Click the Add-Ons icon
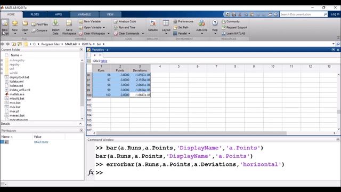Viewport: 341px width, 192px height. [x=201, y=23]
